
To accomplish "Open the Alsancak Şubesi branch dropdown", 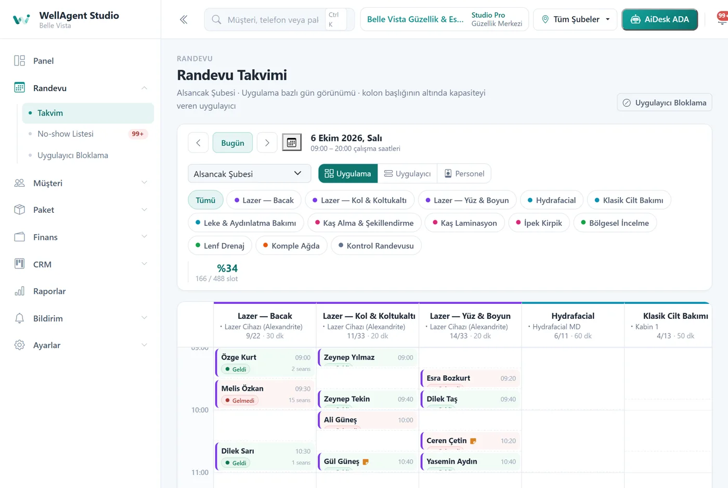I will pos(249,174).
